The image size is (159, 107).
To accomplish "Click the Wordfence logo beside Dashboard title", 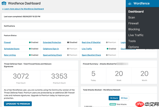I will (4, 3).
